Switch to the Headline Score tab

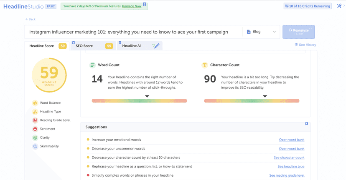[47, 46]
